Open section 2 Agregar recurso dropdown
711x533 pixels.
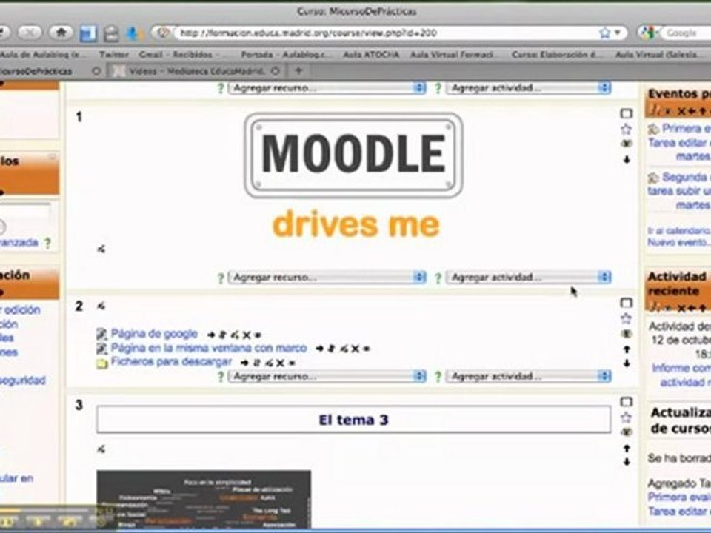click(x=327, y=376)
